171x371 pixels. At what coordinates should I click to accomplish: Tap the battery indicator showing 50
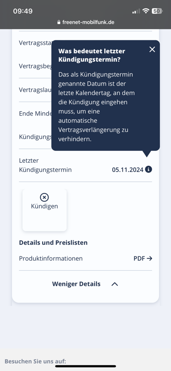pos(157,11)
